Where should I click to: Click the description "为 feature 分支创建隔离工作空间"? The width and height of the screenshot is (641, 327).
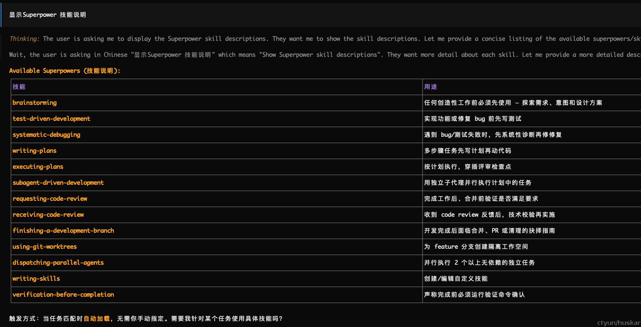click(x=476, y=247)
